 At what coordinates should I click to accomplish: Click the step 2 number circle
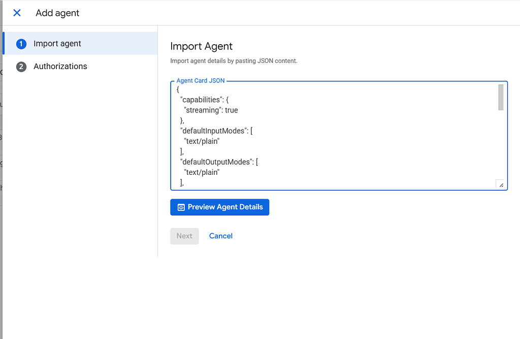point(21,67)
